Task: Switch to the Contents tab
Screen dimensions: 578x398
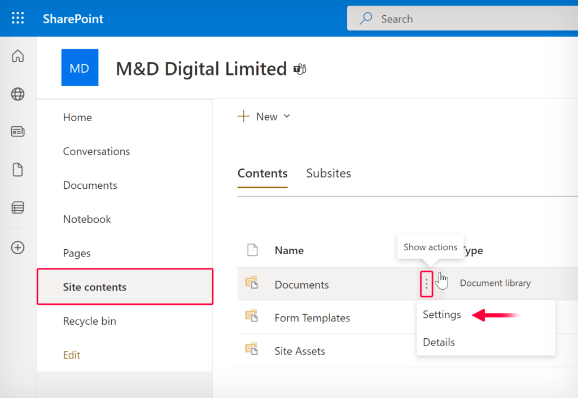Action: [262, 173]
